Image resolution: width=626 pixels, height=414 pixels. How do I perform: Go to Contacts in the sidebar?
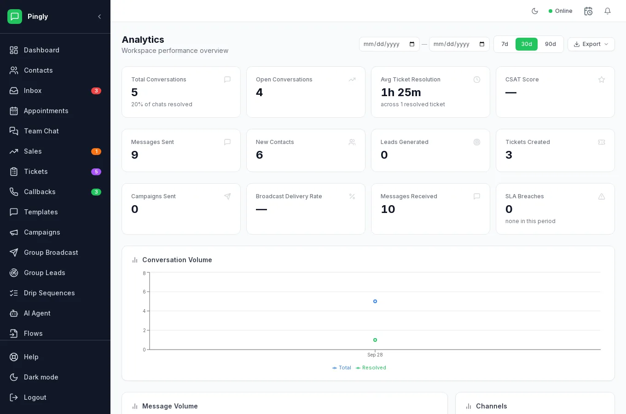click(x=55, y=70)
